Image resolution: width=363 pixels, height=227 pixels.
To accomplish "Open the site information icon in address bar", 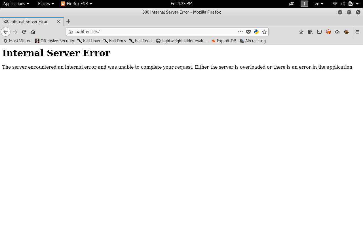I will point(71,32).
